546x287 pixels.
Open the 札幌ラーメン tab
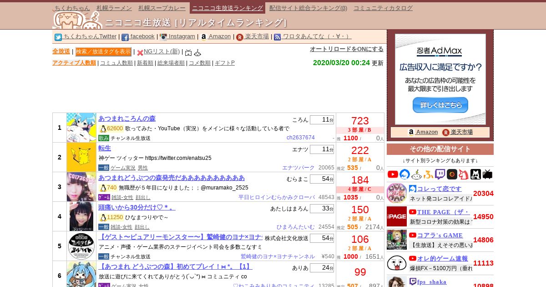114,8
